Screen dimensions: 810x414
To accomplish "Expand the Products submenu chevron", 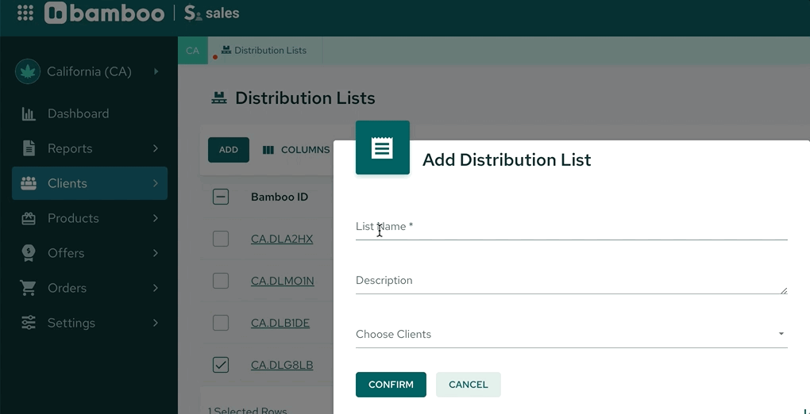I will coord(156,218).
